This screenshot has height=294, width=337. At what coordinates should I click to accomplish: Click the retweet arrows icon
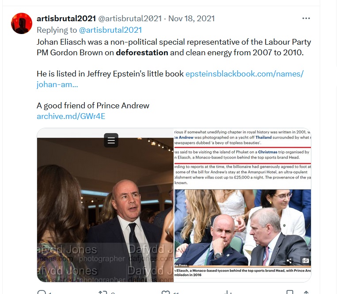tap(103, 292)
